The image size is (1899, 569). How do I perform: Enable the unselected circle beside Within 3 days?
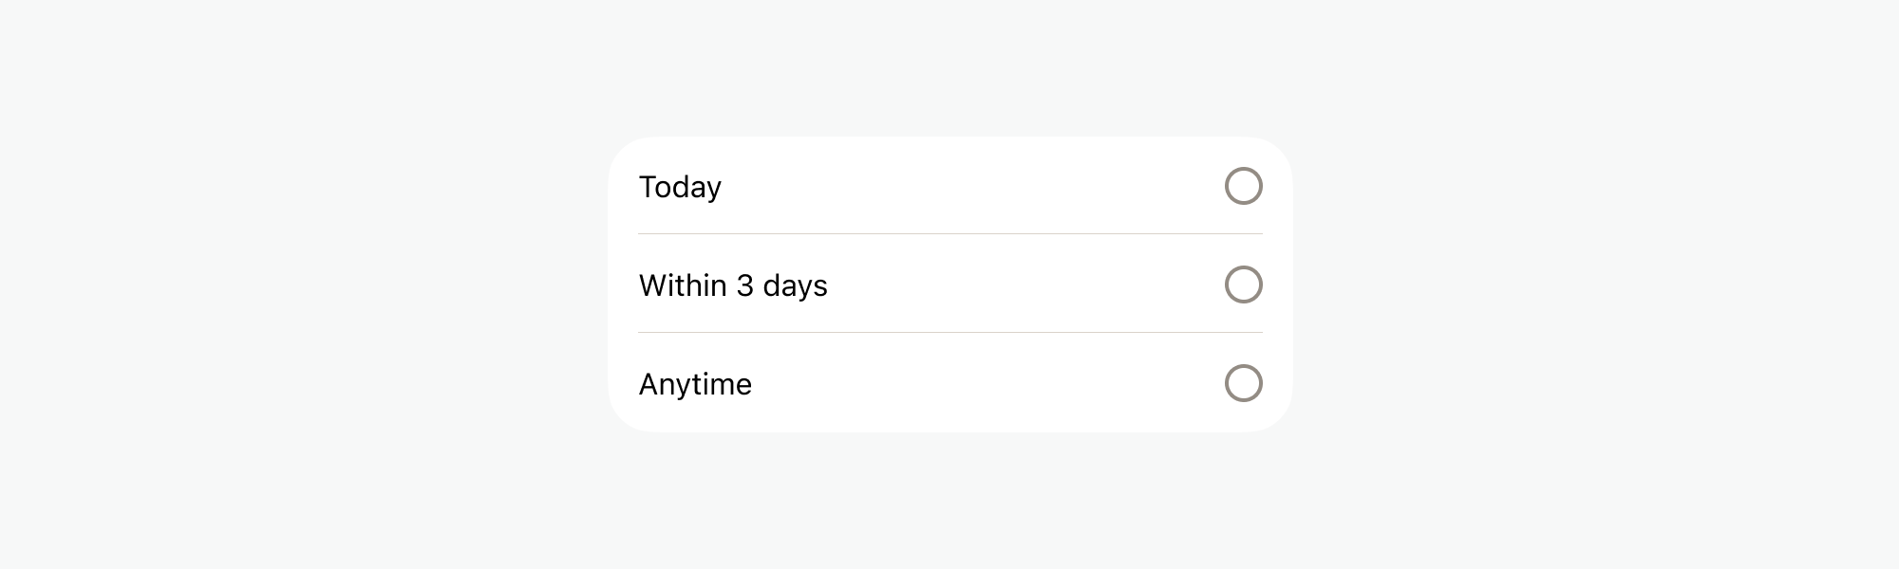coord(1243,284)
